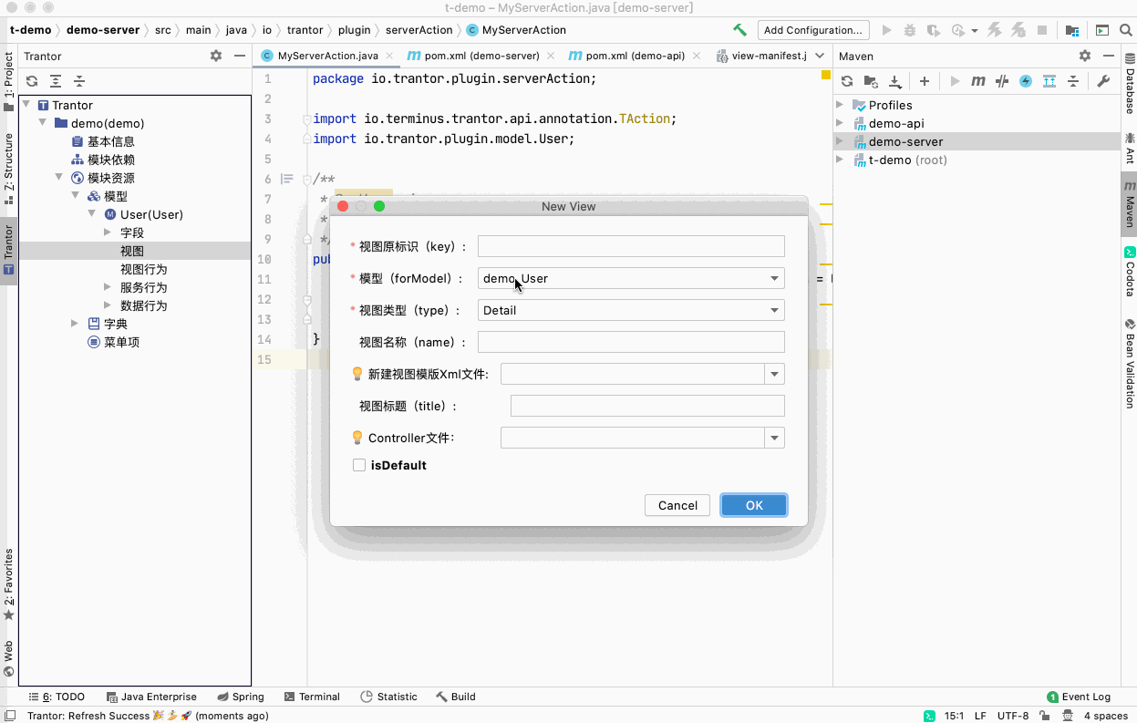Click the Trantor panel refresh icon

tap(32, 81)
